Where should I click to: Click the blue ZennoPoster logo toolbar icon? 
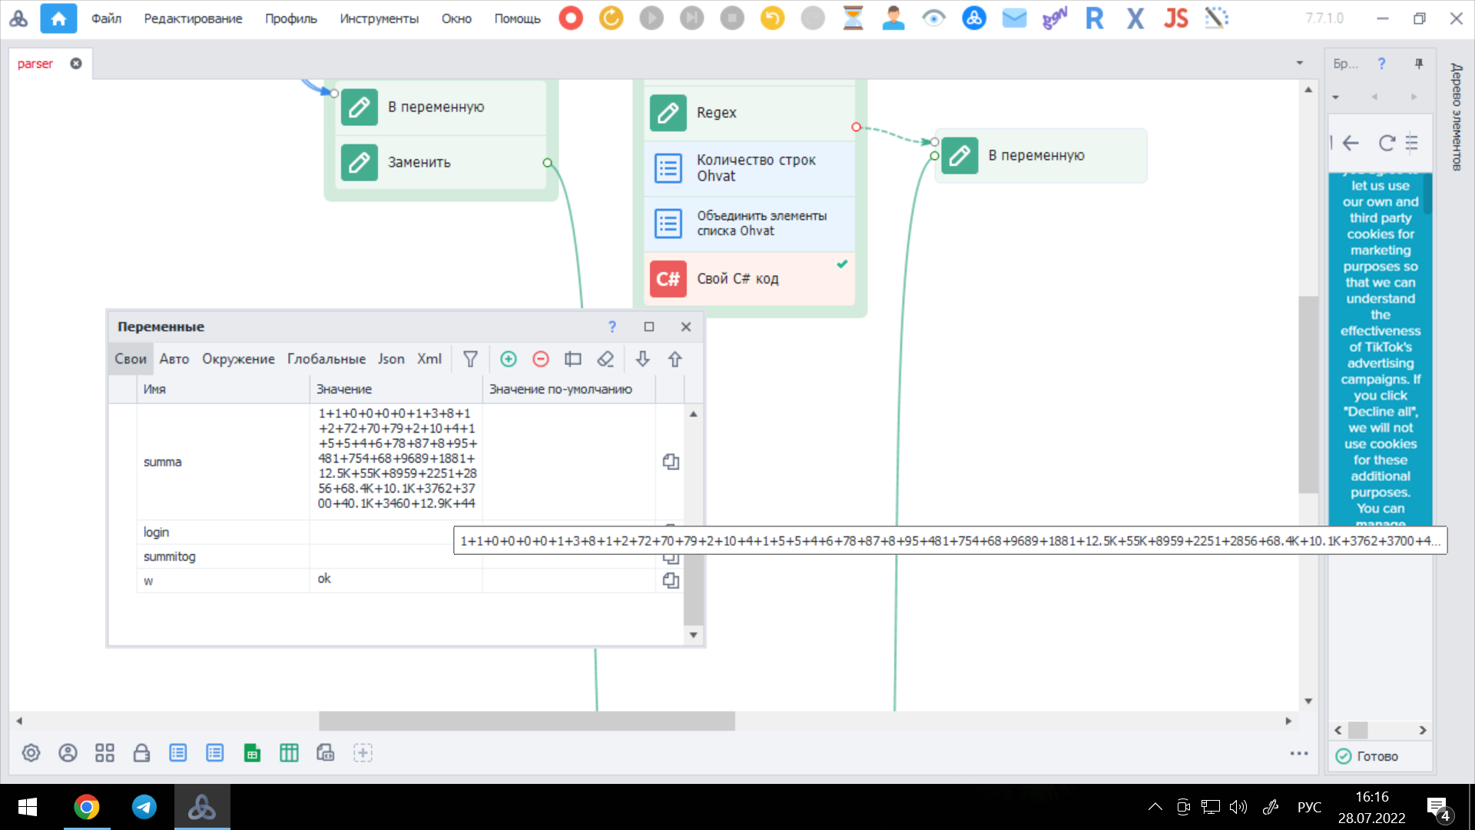coord(974,18)
